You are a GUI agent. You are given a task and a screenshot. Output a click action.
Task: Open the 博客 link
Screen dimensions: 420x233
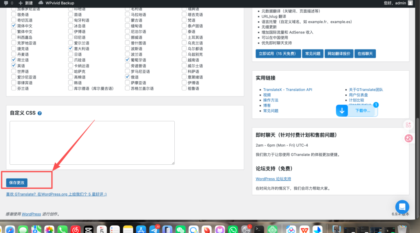pyautogui.click(x=267, y=105)
